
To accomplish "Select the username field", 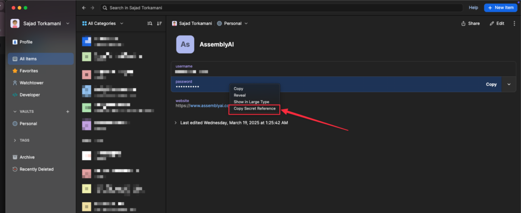I will click(343, 69).
